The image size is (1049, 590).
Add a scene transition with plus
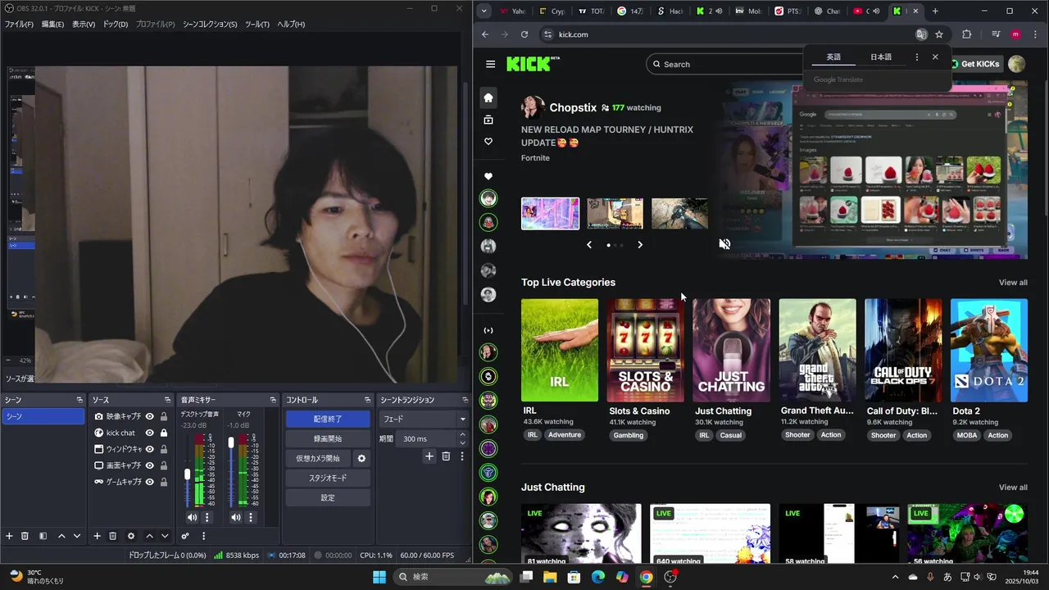pyautogui.click(x=429, y=456)
